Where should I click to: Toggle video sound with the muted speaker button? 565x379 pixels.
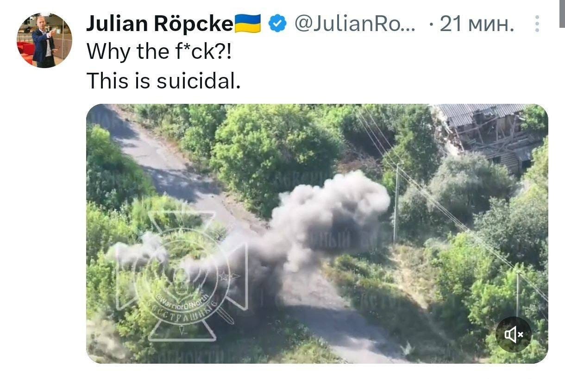(513, 334)
